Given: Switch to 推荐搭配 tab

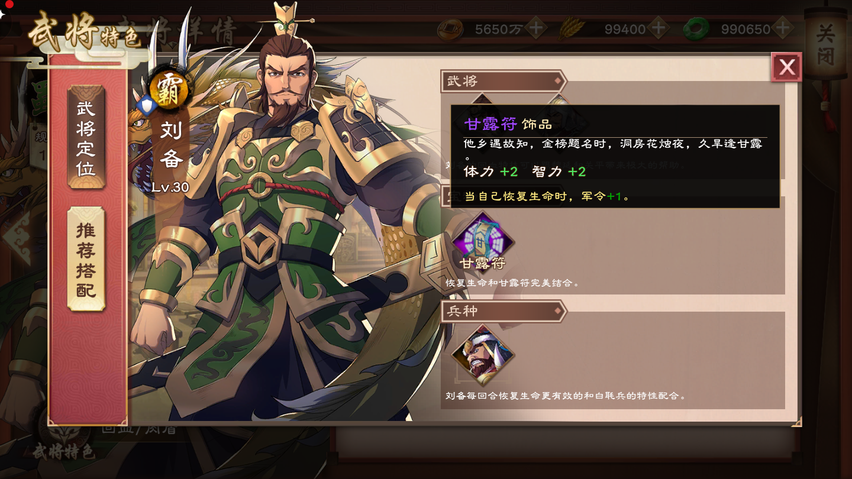Looking at the screenshot, I should pos(86,259).
